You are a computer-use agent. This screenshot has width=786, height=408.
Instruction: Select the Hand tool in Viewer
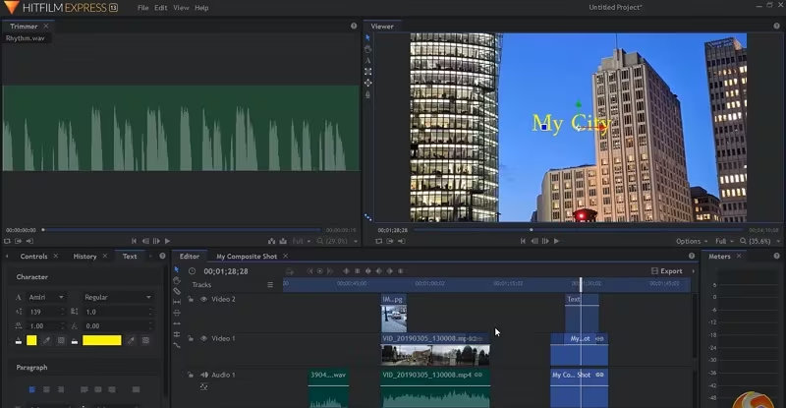[x=367, y=49]
